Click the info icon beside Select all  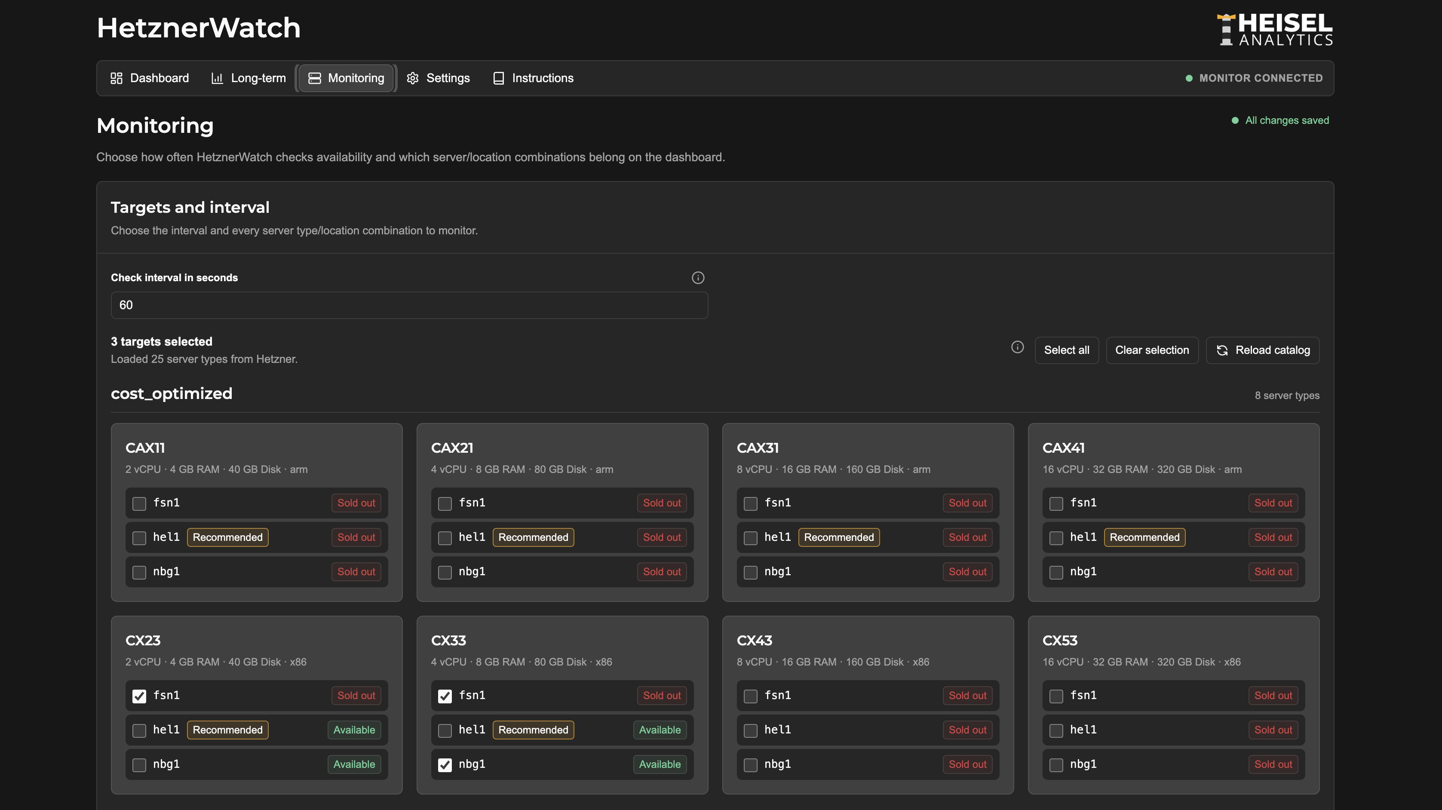1017,348
